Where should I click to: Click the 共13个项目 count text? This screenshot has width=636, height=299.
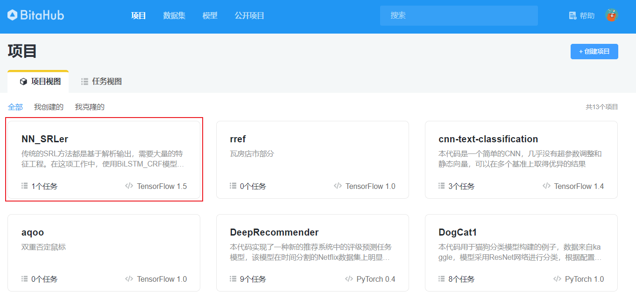click(602, 107)
